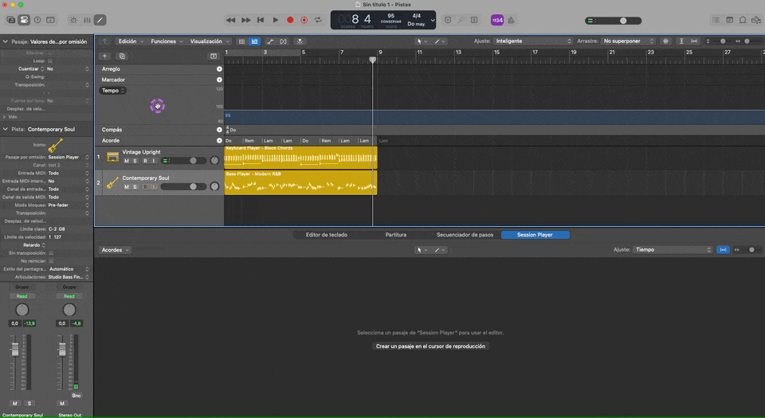Screen dimensions: 765x418
Task: Click the Fast Forward transport button
Action: point(246,20)
